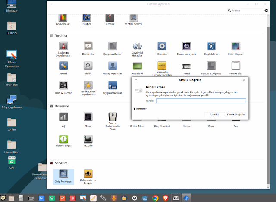Image resolution: width=276 pixels, height=202 pixels.
Task: Open Temalar settings
Action: tap(110, 20)
